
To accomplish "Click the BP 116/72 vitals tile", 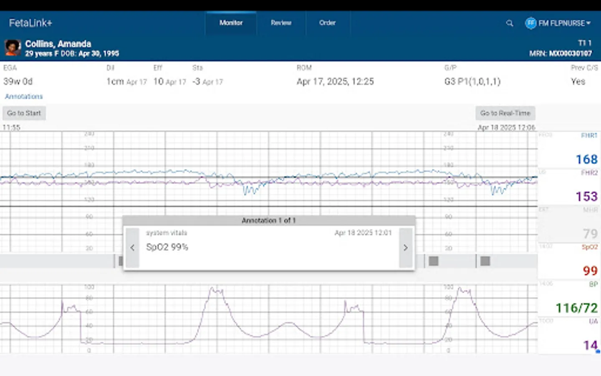I will pyautogui.click(x=569, y=298).
